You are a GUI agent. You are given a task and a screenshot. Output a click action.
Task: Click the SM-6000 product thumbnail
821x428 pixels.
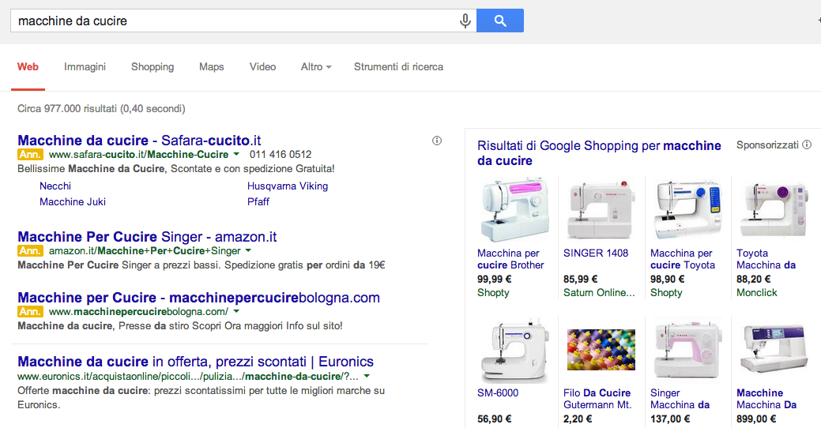click(x=514, y=350)
